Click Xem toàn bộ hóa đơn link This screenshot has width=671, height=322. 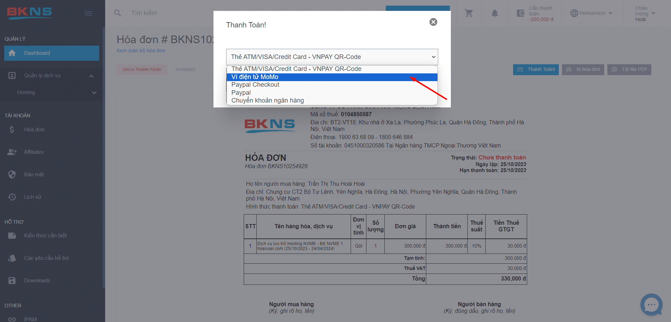141,51
